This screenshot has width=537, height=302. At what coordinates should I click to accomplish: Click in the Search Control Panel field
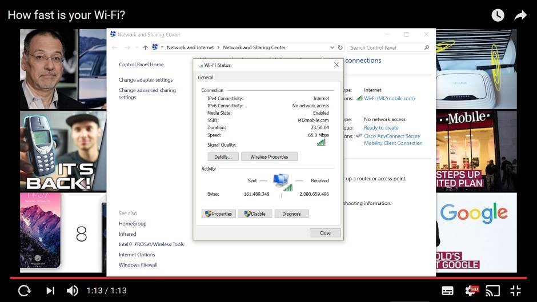[x=386, y=47]
